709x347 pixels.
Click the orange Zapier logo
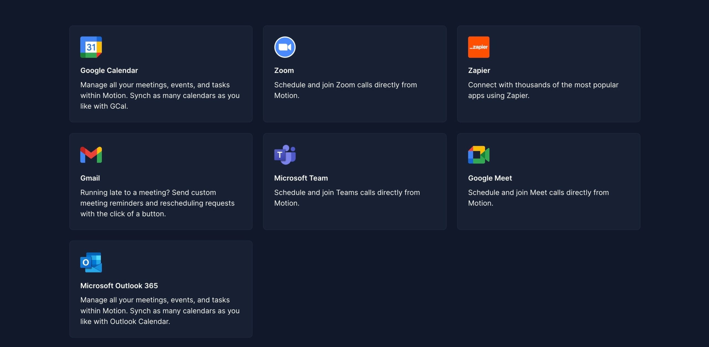pos(479,47)
